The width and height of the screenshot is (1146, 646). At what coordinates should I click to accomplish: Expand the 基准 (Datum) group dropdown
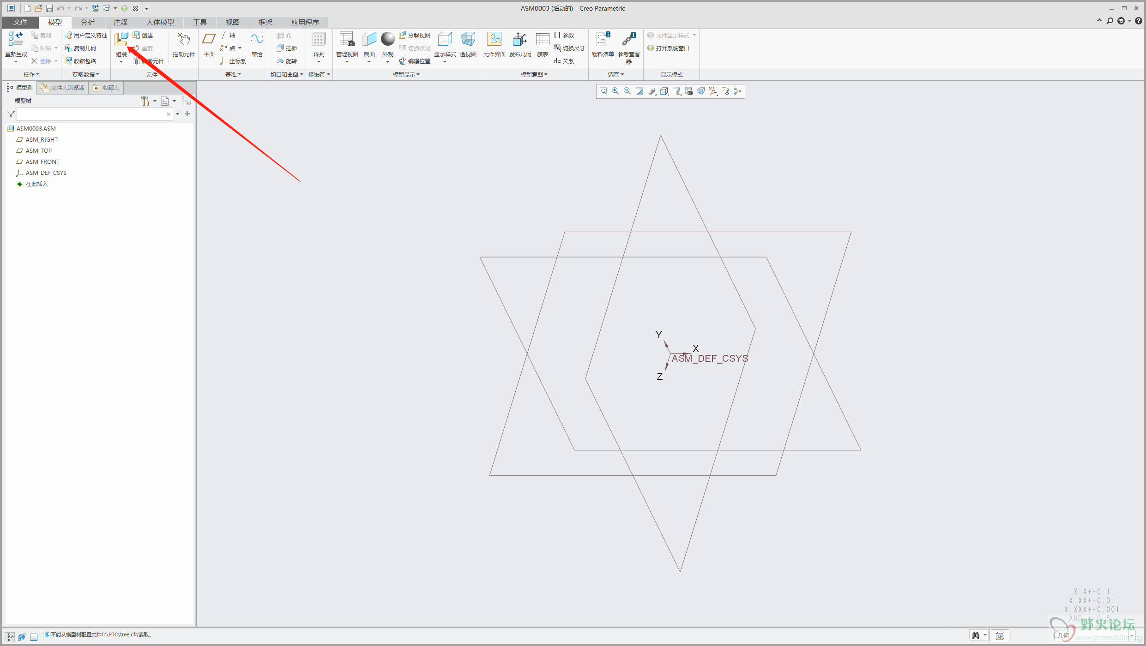coord(233,74)
